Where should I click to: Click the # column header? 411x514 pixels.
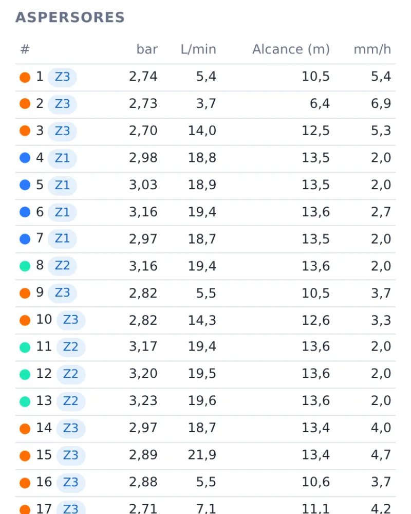pyautogui.click(x=25, y=49)
